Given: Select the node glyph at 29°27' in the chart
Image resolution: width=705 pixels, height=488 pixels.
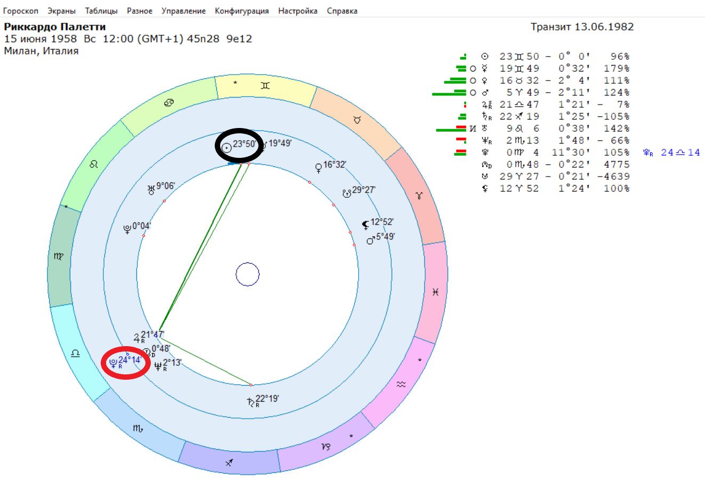Looking at the screenshot, I should point(347,194).
